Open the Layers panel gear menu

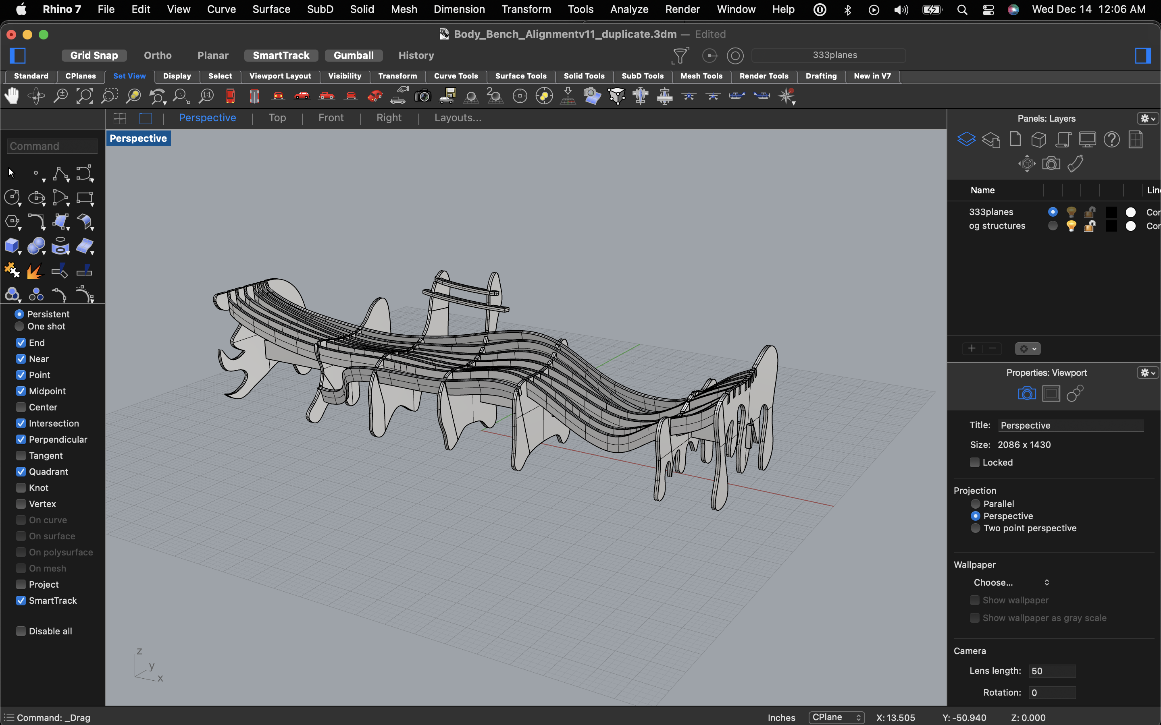[1148, 118]
